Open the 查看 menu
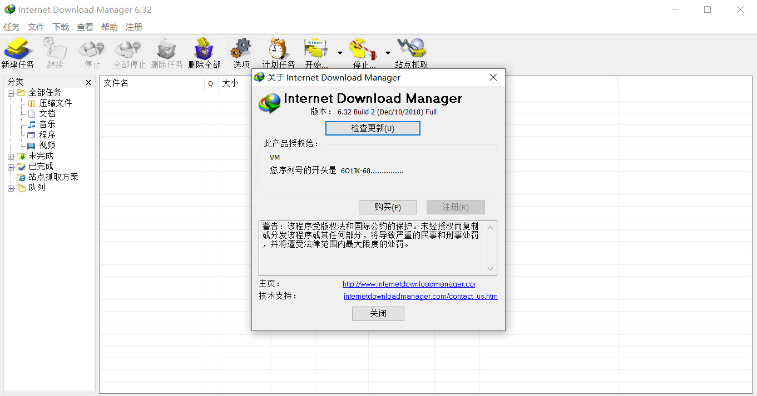Image resolution: width=757 pixels, height=396 pixels. 85,27
